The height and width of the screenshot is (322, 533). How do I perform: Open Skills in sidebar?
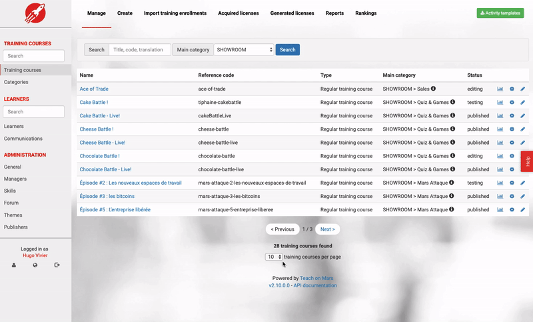click(x=10, y=191)
